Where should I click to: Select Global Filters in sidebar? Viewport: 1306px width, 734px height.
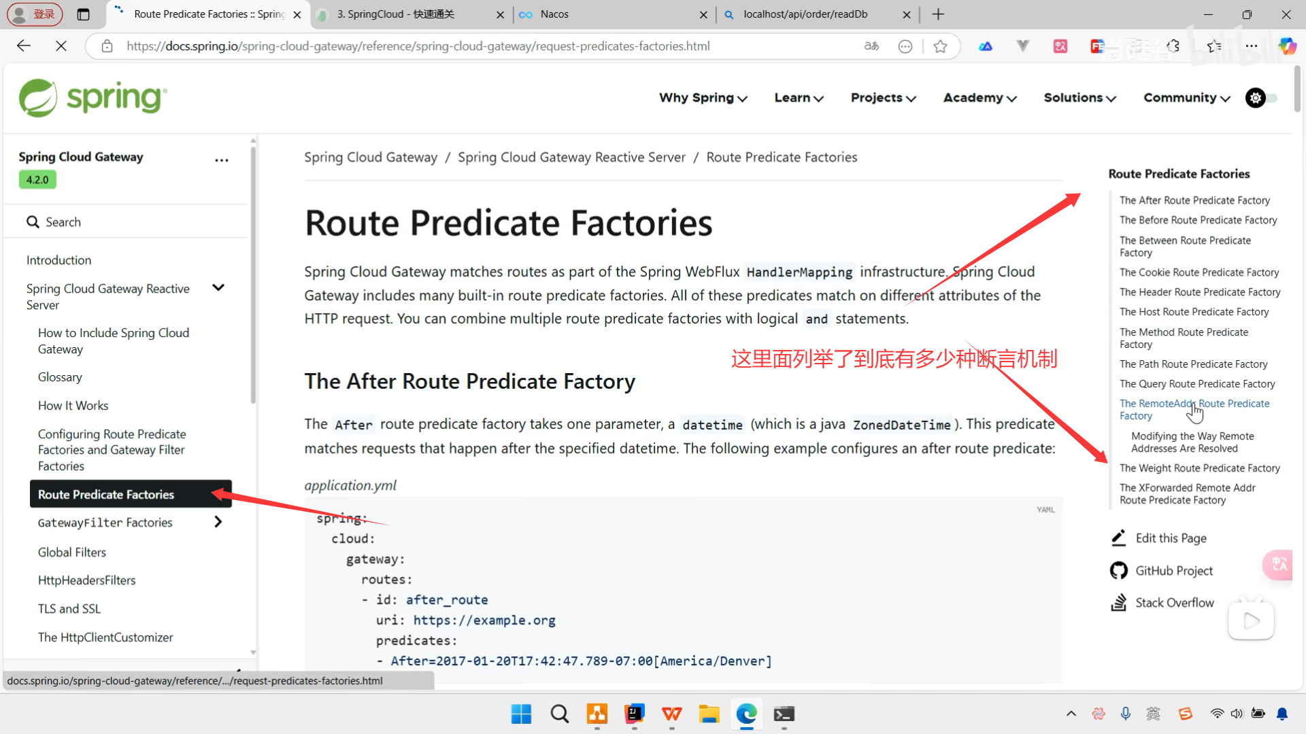72,553
